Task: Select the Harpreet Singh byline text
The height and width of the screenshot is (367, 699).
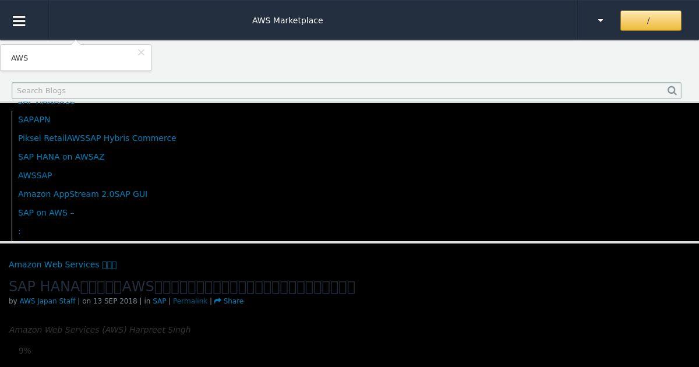Action: pos(160,330)
